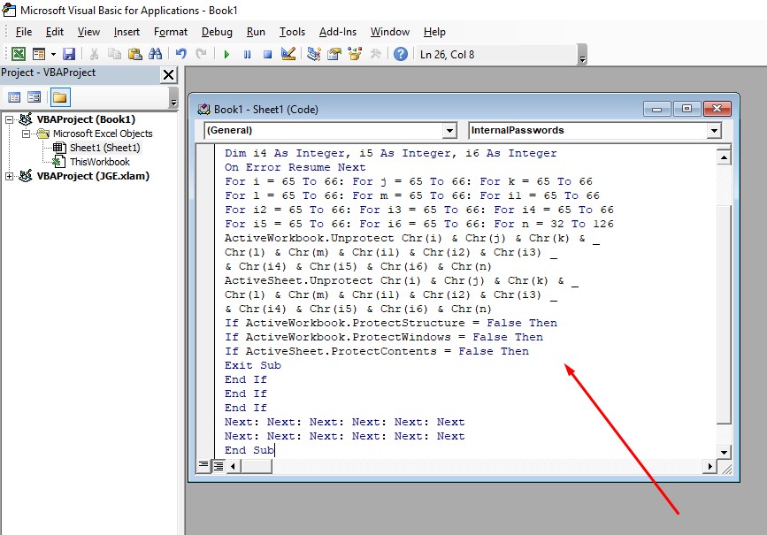The height and width of the screenshot is (535, 767).
Task: Click the Find binoculars icon
Action: (156, 54)
